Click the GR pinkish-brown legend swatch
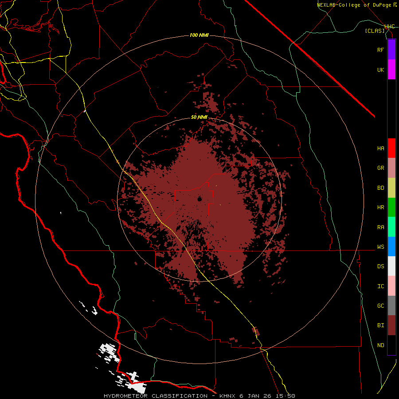 (391, 168)
